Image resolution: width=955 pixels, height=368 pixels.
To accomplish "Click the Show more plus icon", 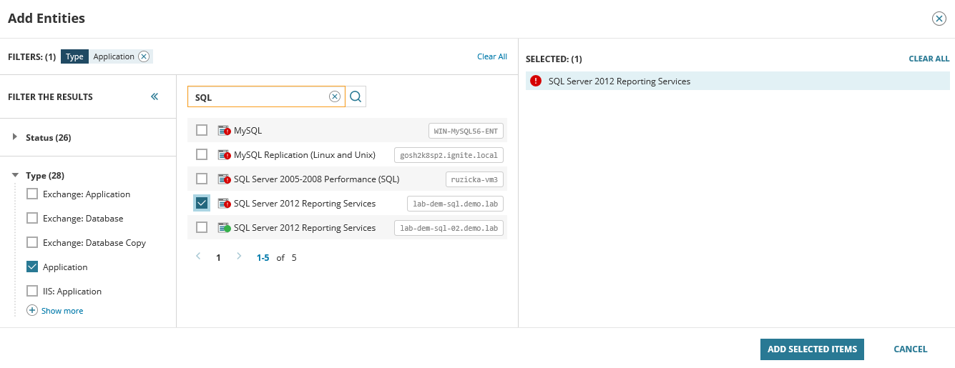I will coord(31,311).
